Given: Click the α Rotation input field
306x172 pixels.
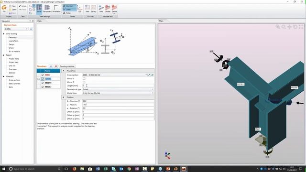Looking at the screenshot, I should click(x=118, y=108).
